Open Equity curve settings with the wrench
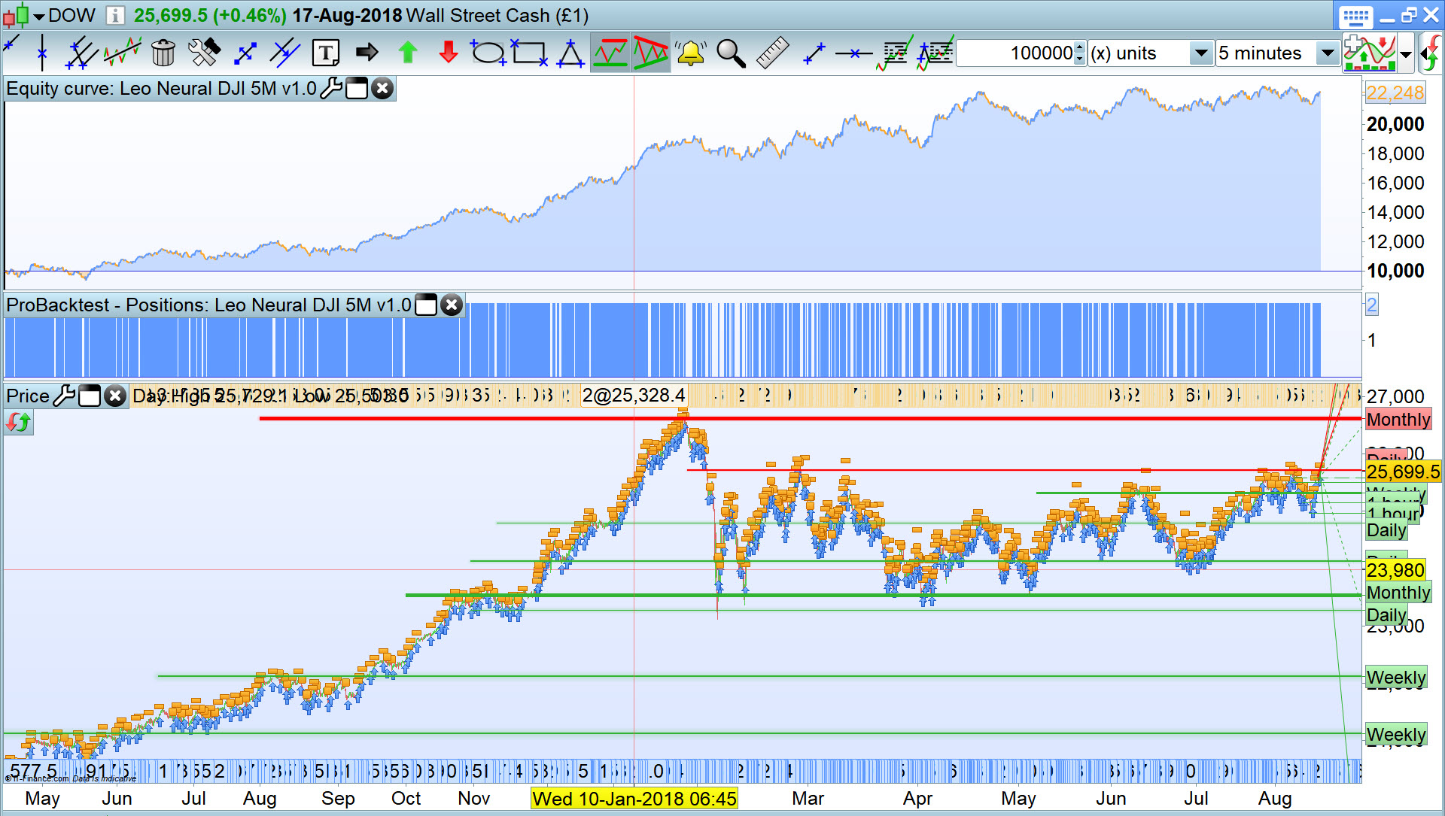The image size is (1445, 816). point(330,89)
